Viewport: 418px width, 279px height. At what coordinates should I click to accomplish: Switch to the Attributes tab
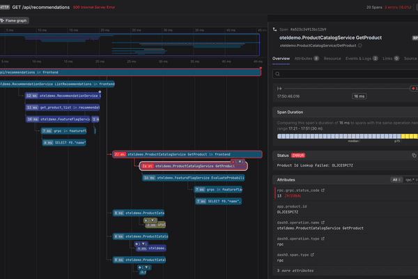(x=307, y=59)
